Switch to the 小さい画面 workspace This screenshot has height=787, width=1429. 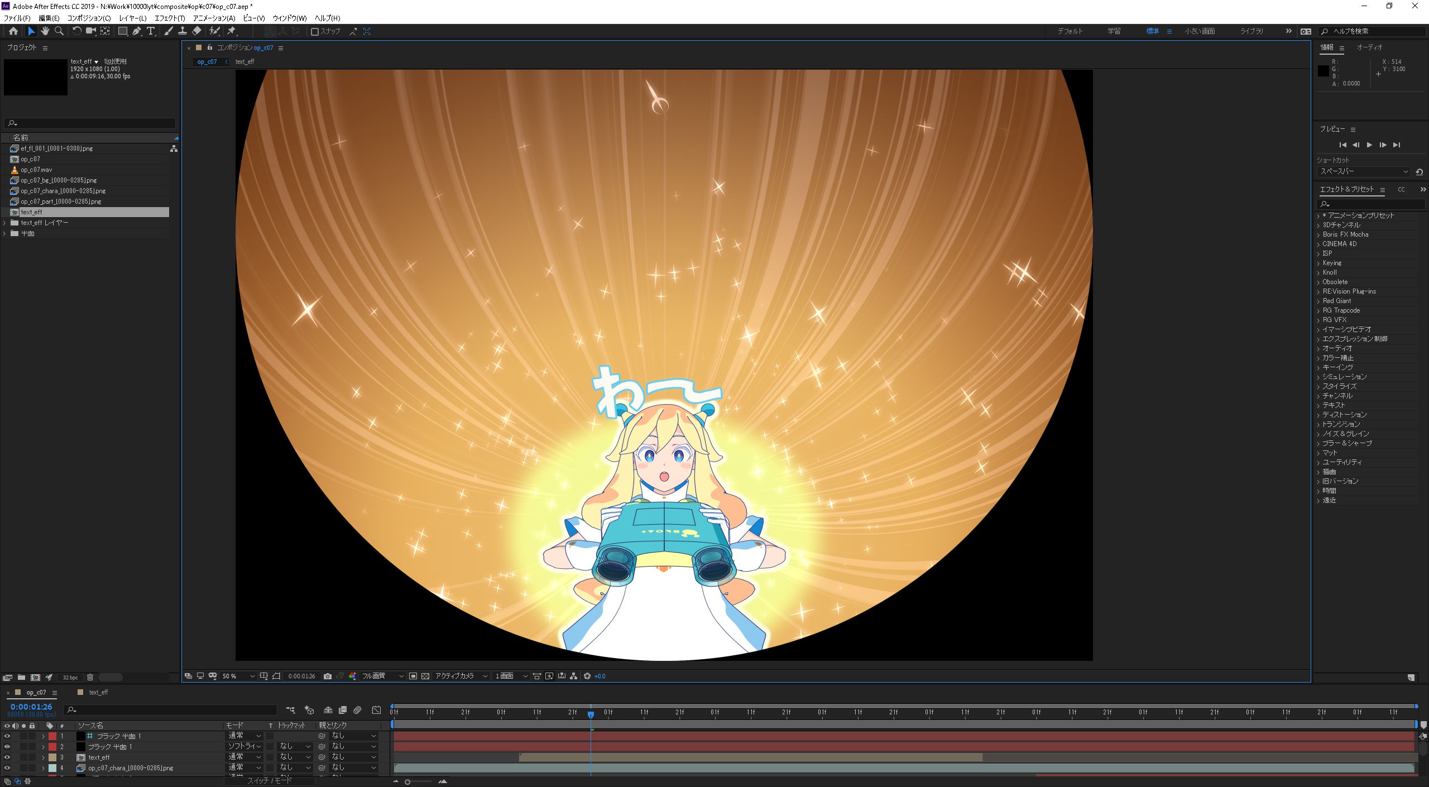pyautogui.click(x=1200, y=31)
